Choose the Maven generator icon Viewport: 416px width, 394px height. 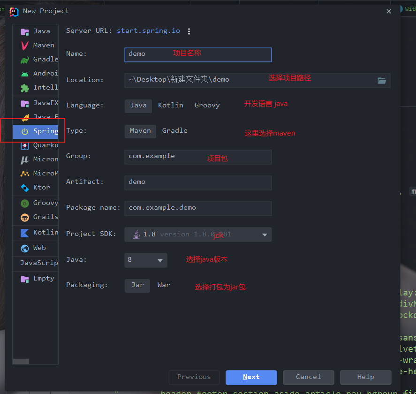(x=25, y=45)
